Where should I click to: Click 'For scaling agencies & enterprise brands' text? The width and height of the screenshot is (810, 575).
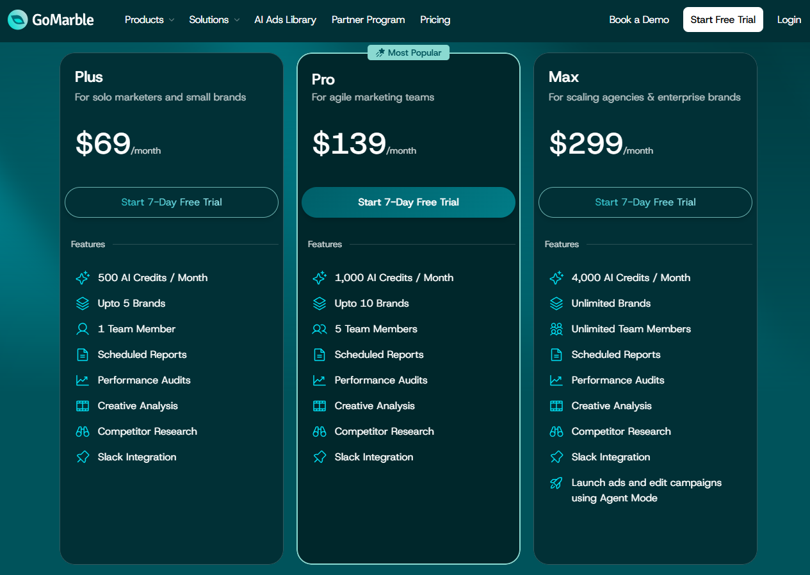point(645,97)
